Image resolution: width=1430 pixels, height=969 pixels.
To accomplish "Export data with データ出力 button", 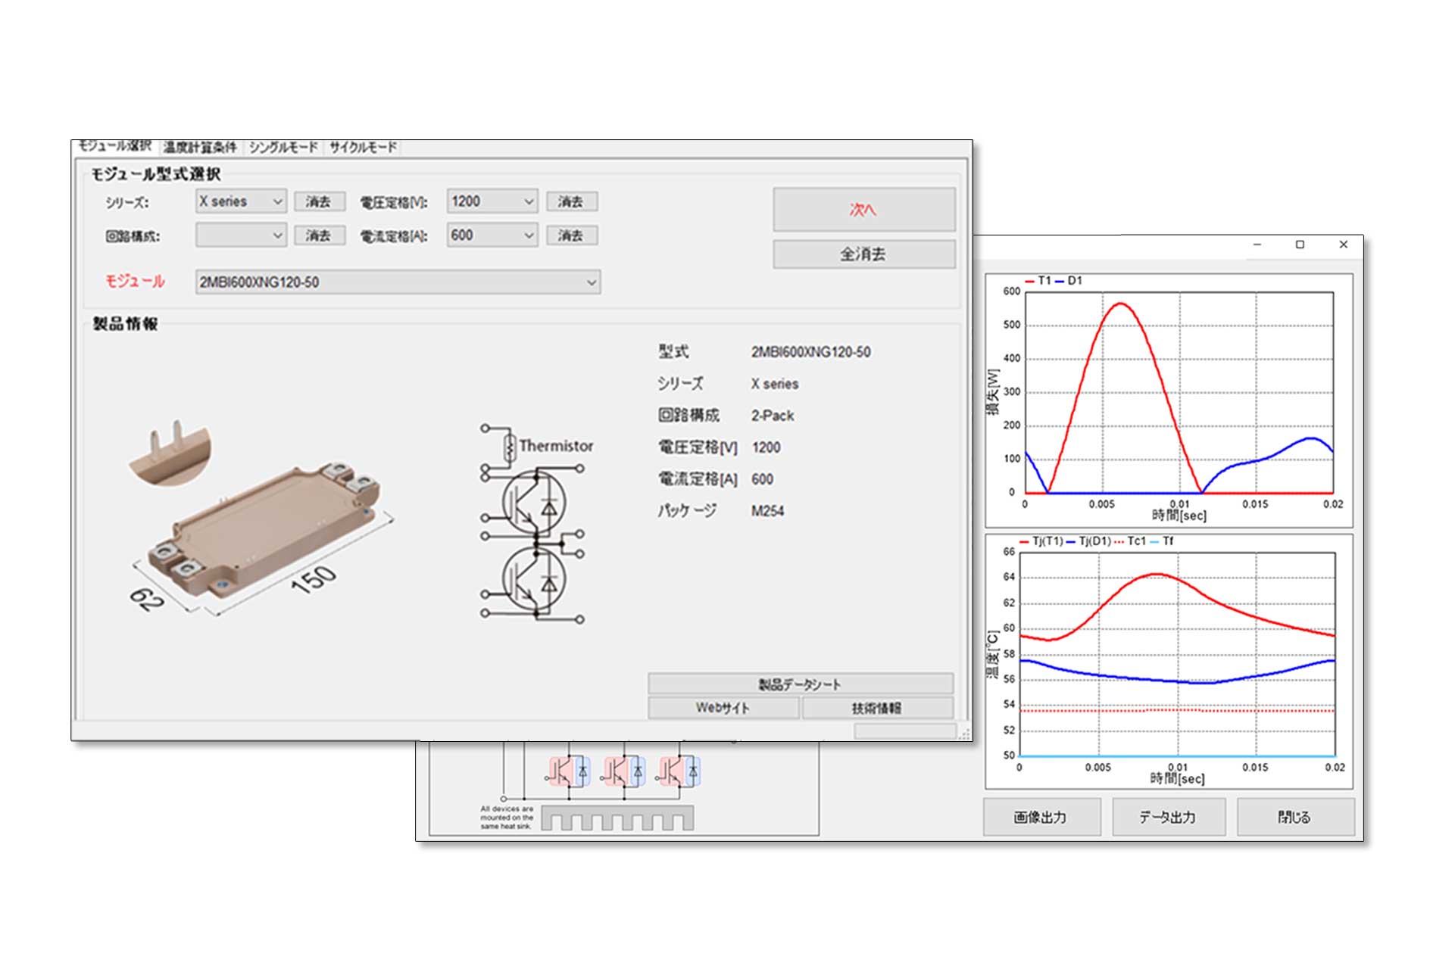I will pyautogui.click(x=1168, y=817).
